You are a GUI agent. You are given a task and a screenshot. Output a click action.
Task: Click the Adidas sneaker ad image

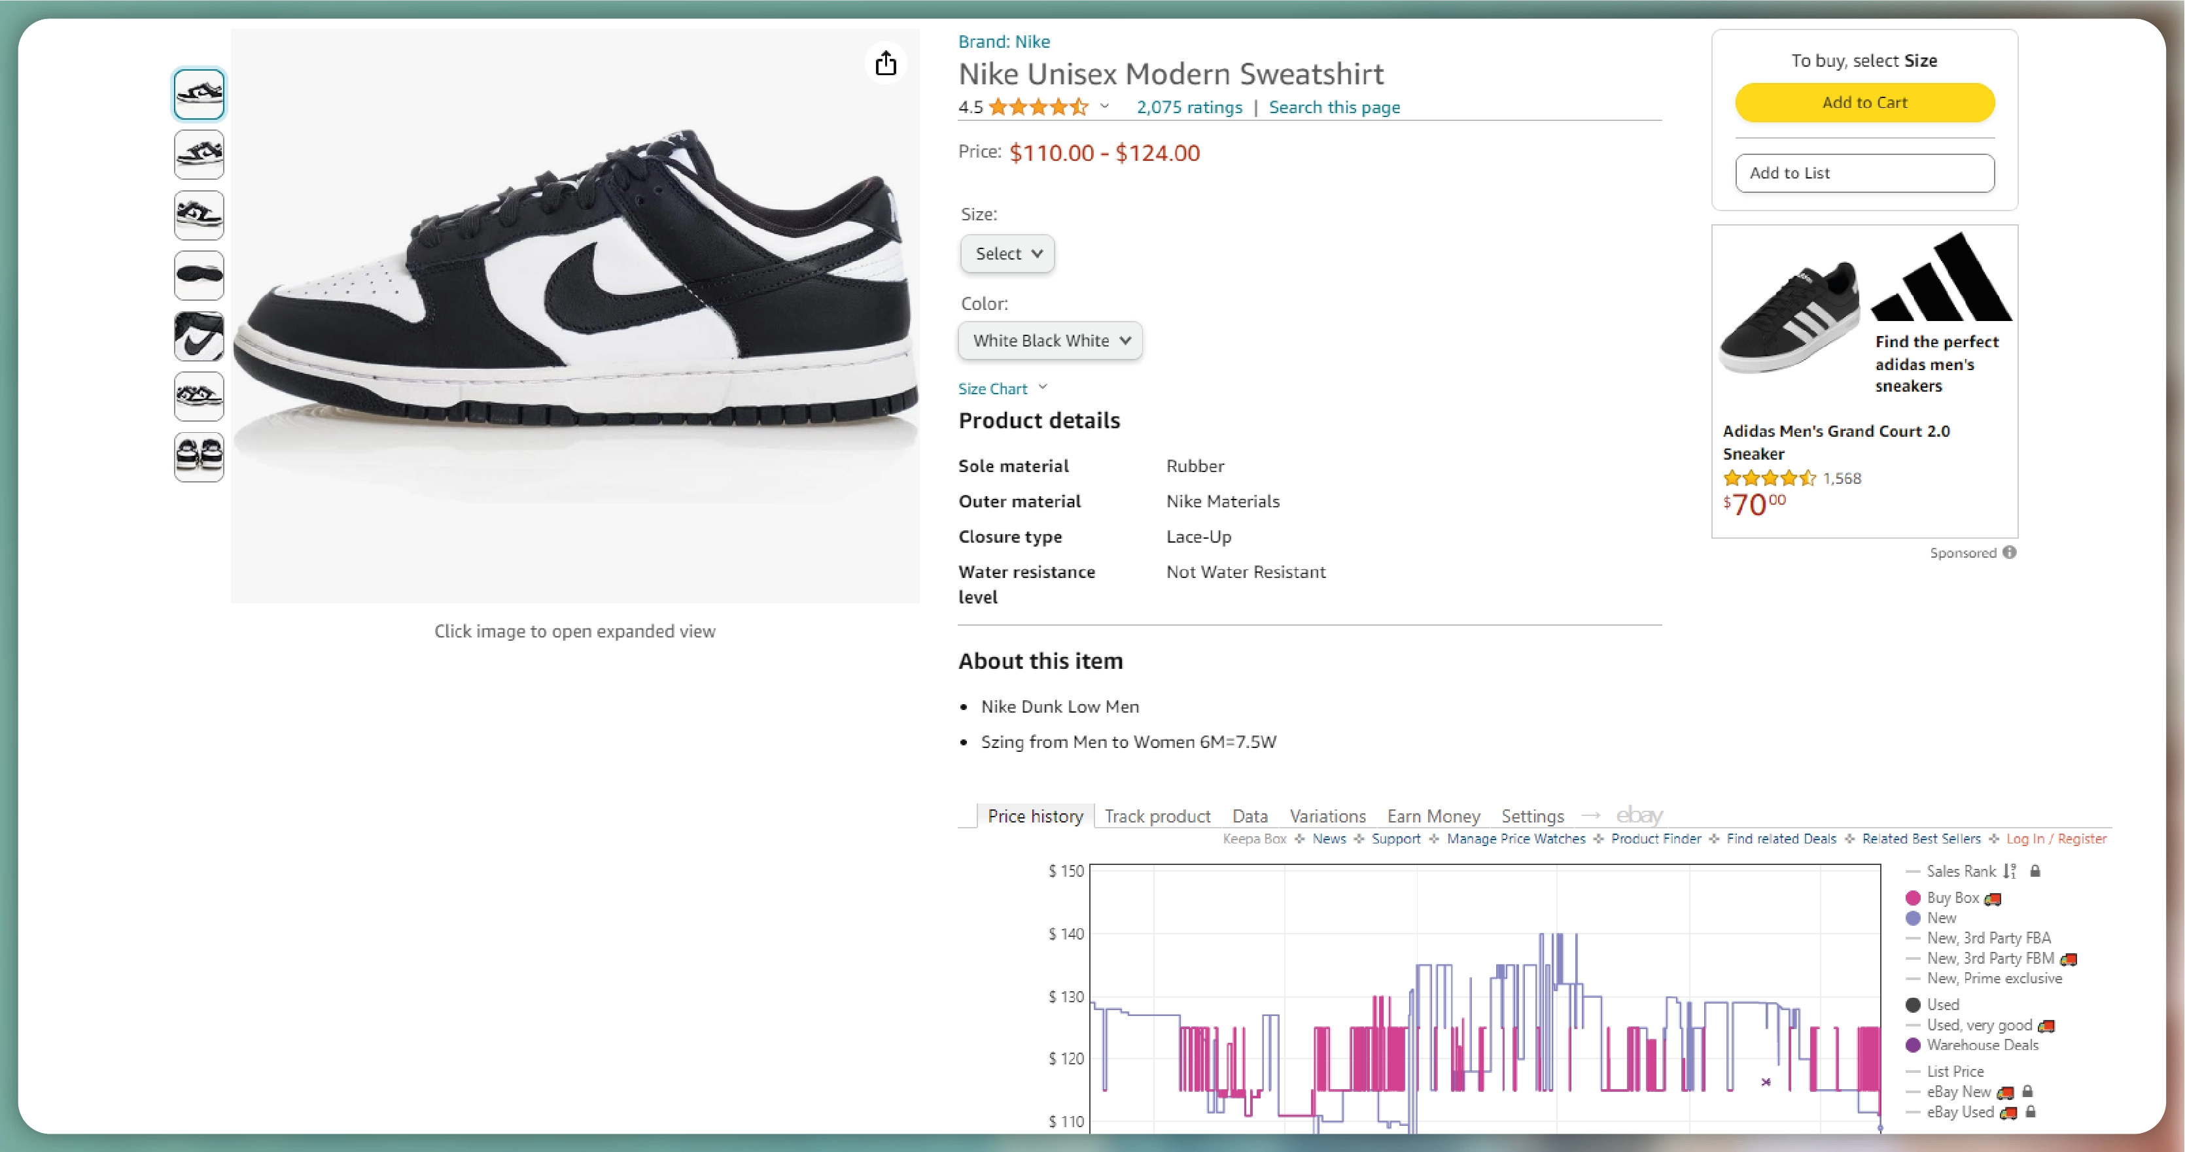pyautogui.click(x=1790, y=318)
